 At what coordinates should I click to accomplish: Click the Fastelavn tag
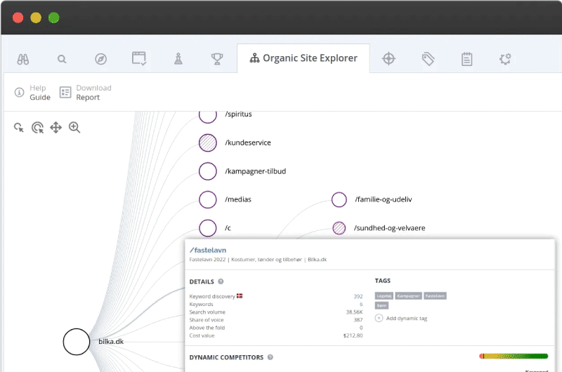[435, 295]
